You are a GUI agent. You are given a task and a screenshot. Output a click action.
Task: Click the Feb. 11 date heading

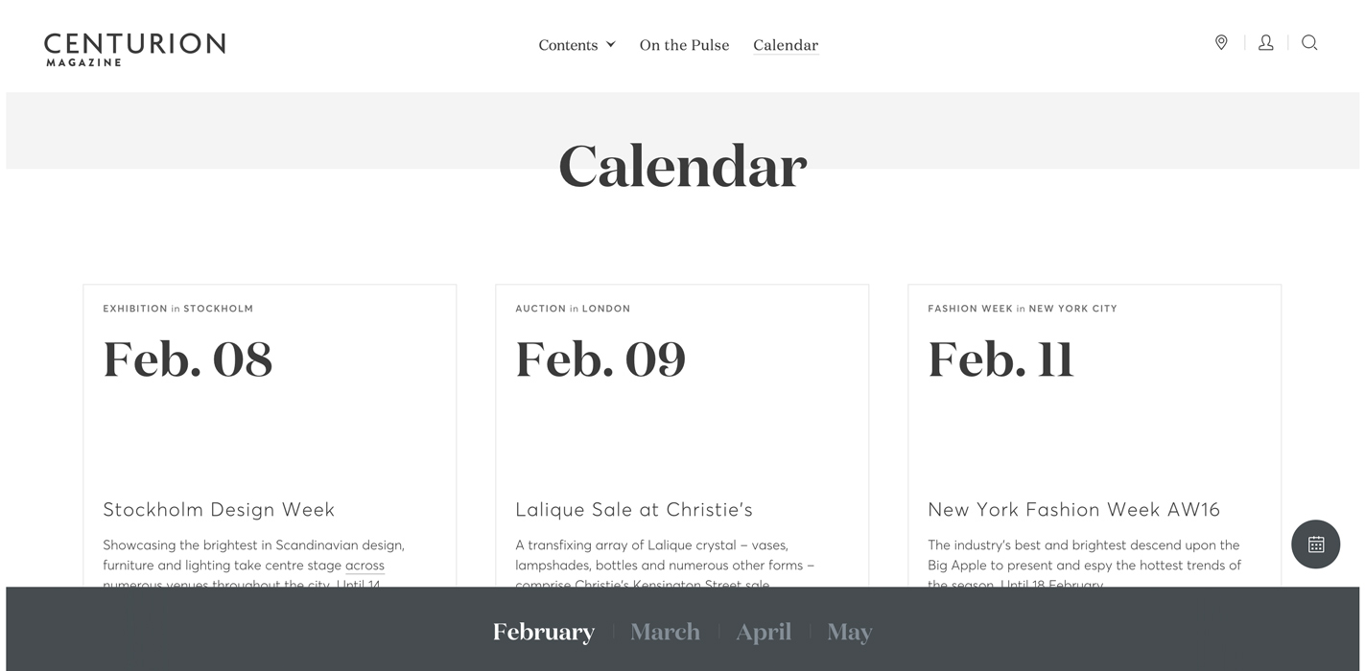tap(1000, 359)
